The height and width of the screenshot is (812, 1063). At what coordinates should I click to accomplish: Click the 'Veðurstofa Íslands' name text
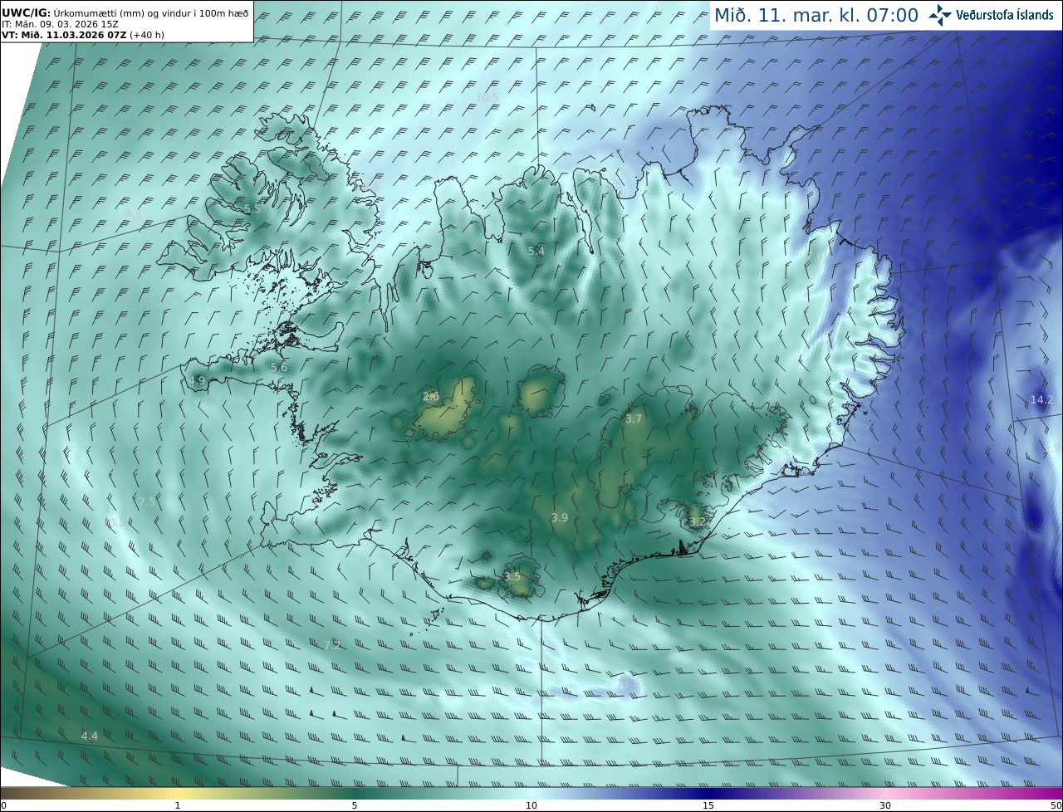click(1005, 15)
